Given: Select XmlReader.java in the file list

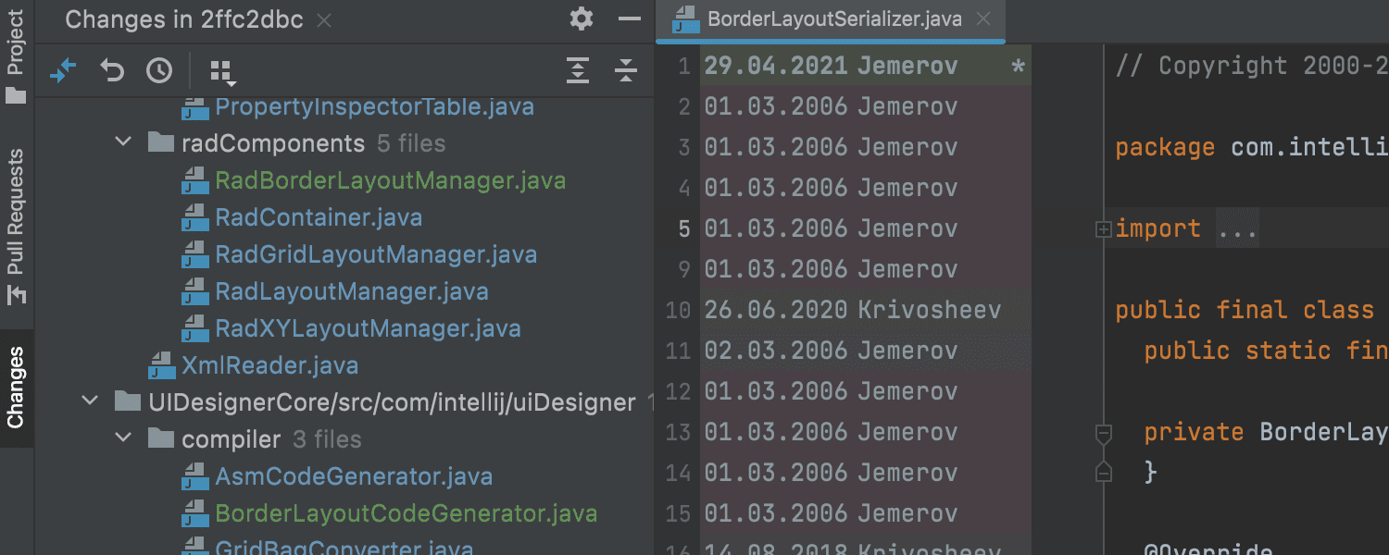Looking at the screenshot, I should tap(269, 365).
